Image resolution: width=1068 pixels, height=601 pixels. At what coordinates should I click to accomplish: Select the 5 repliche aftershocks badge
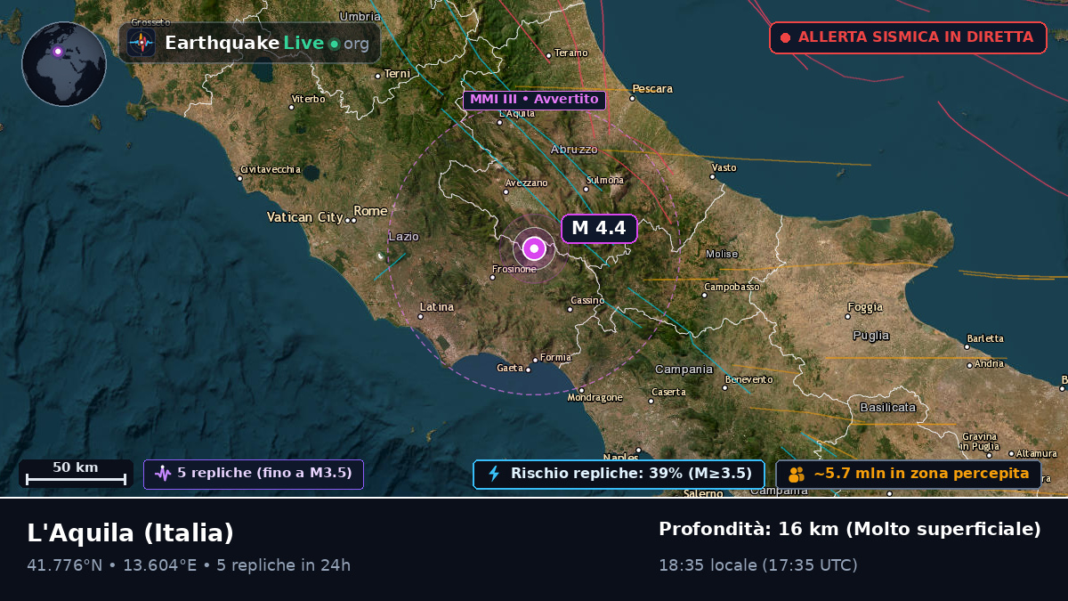[x=254, y=474]
